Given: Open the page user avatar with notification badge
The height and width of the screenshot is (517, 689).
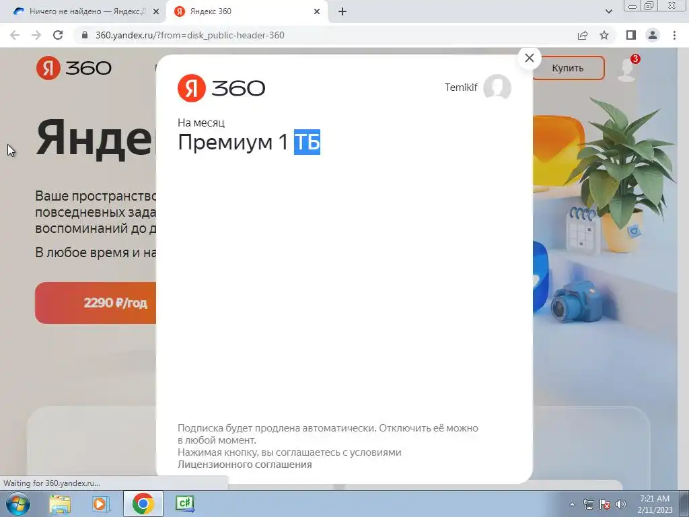Looking at the screenshot, I should point(628,69).
